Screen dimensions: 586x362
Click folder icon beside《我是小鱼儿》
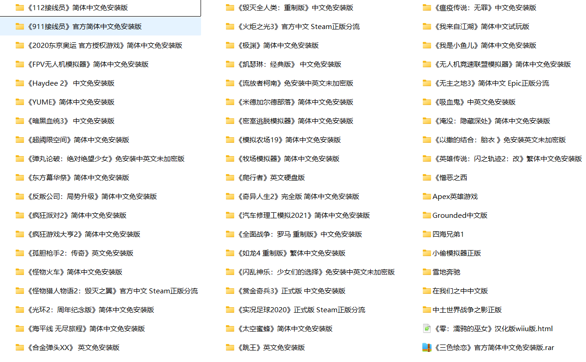coord(427,45)
